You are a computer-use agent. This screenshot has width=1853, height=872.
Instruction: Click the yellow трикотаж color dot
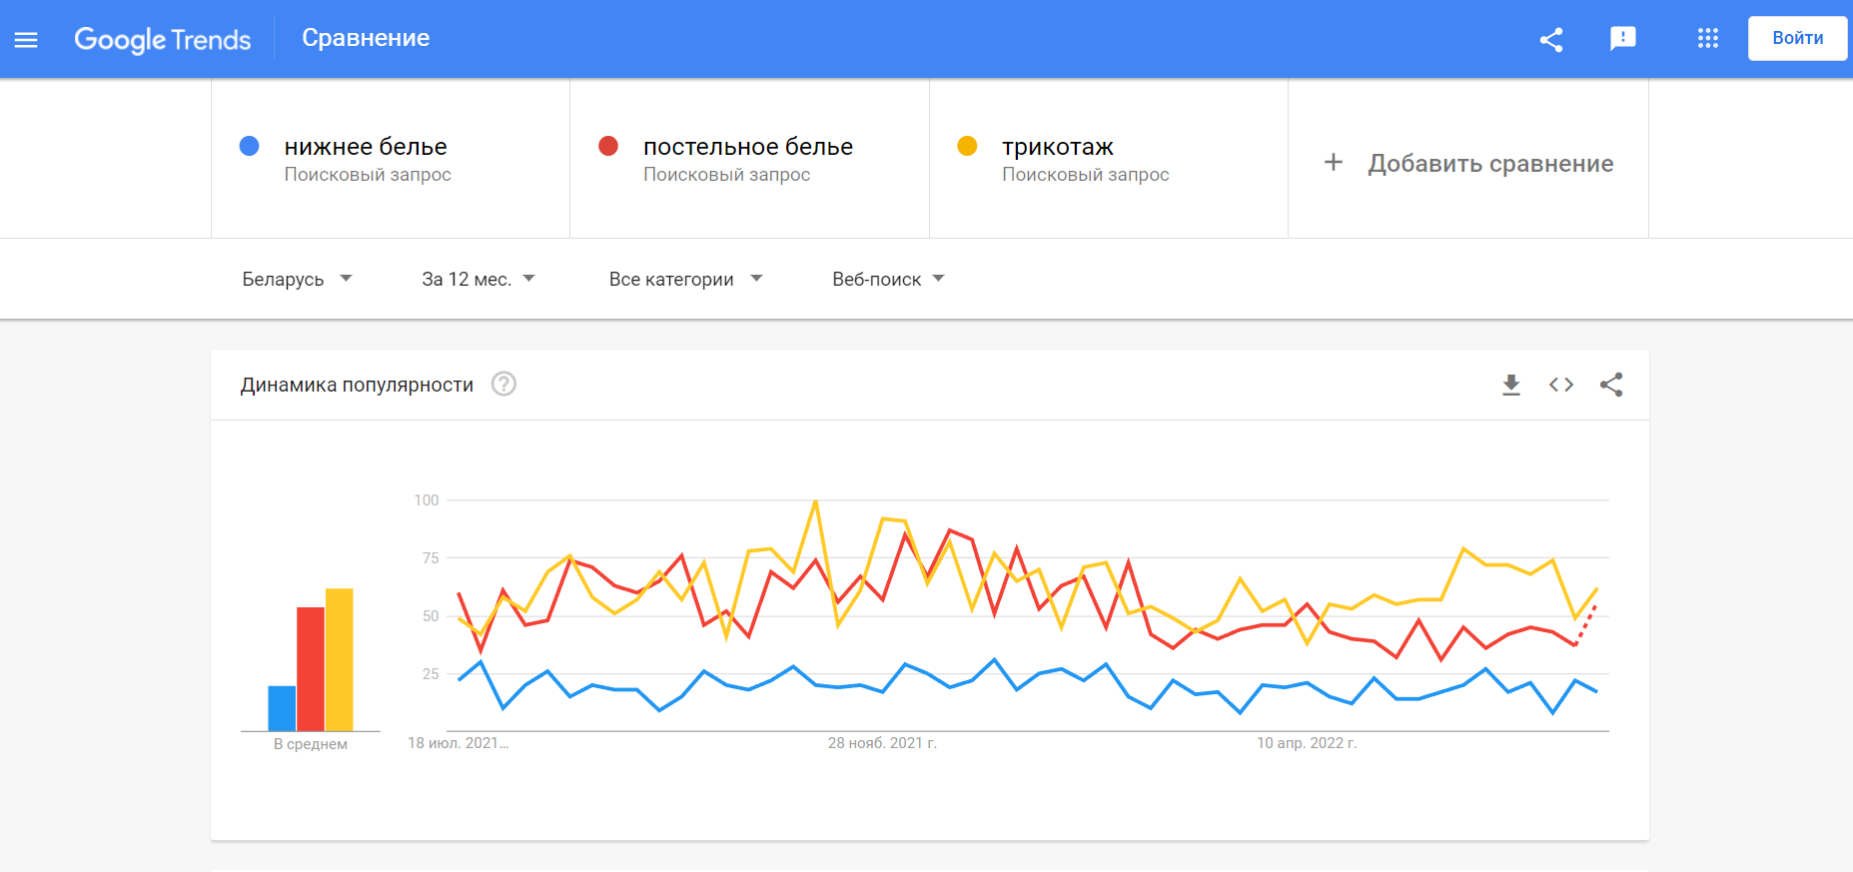(x=967, y=146)
